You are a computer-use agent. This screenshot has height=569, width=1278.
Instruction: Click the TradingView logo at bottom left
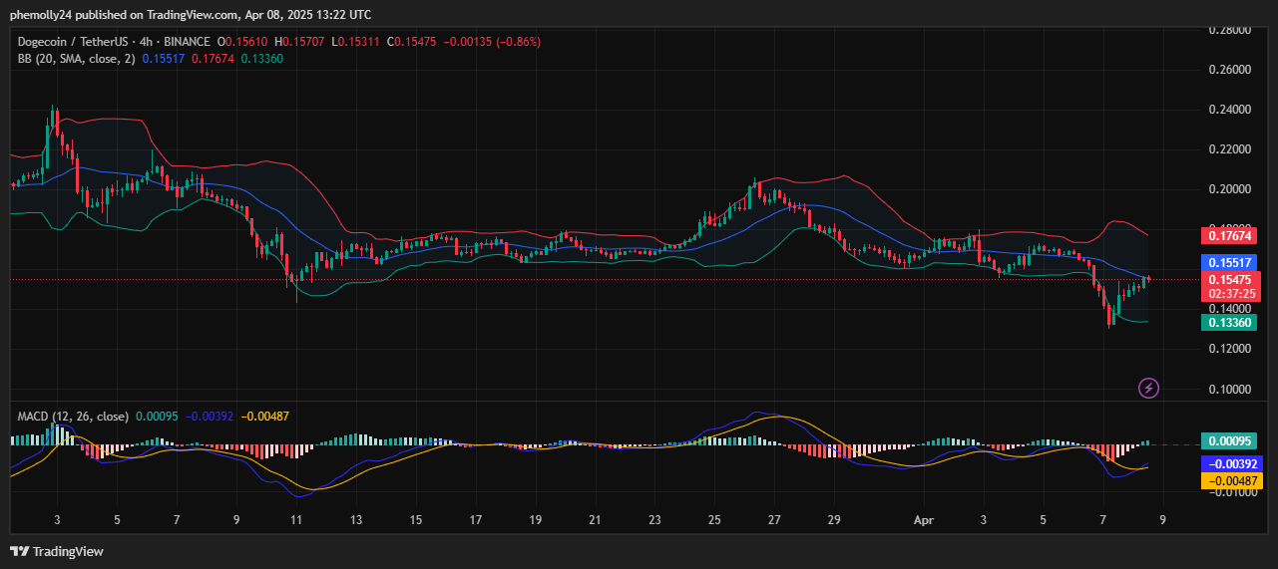click(x=57, y=551)
